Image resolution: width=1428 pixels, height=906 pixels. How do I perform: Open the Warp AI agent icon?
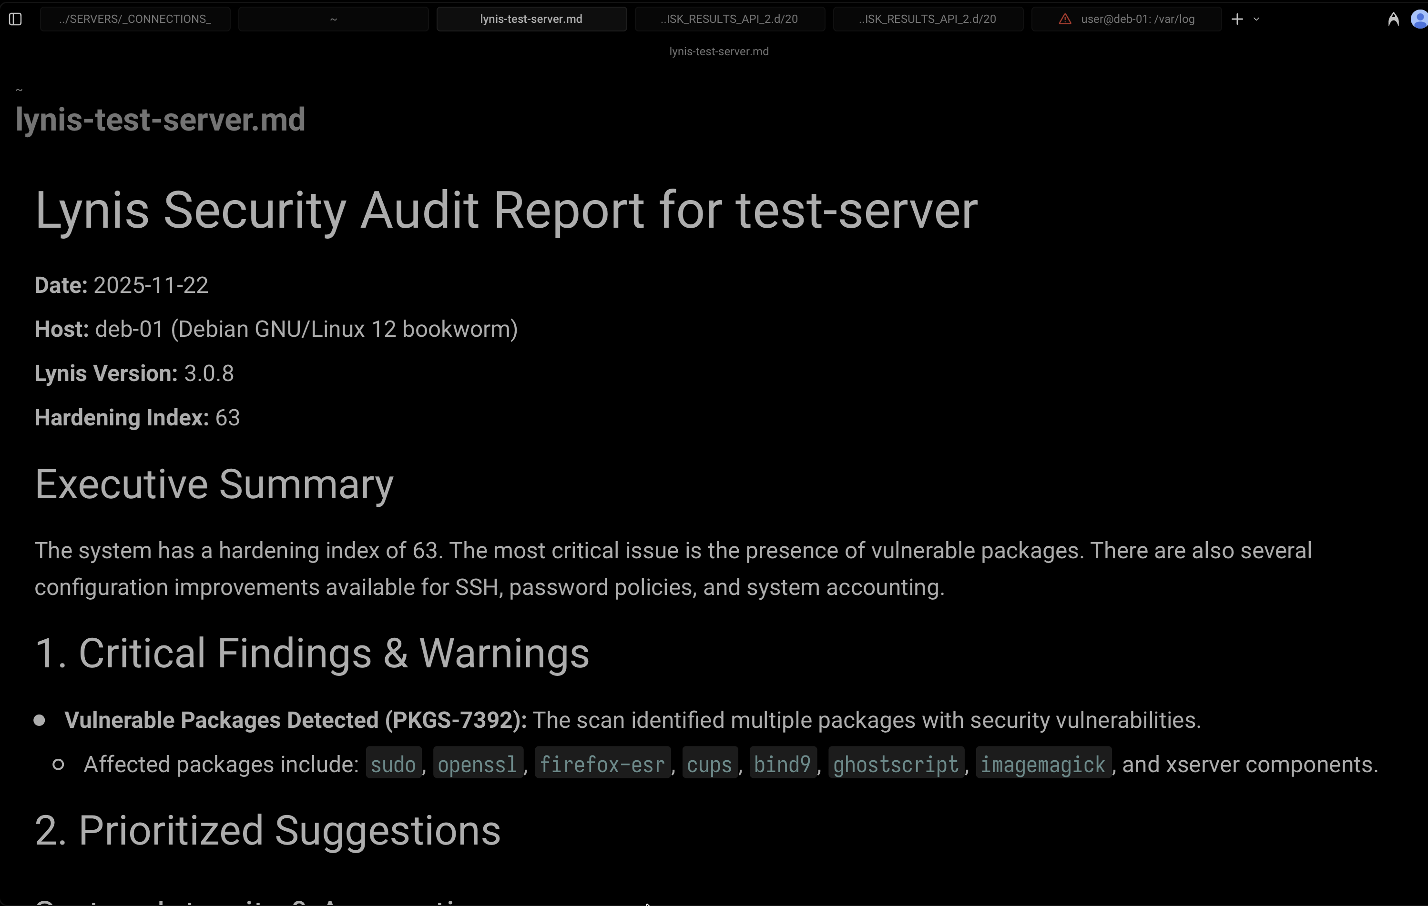click(1394, 20)
